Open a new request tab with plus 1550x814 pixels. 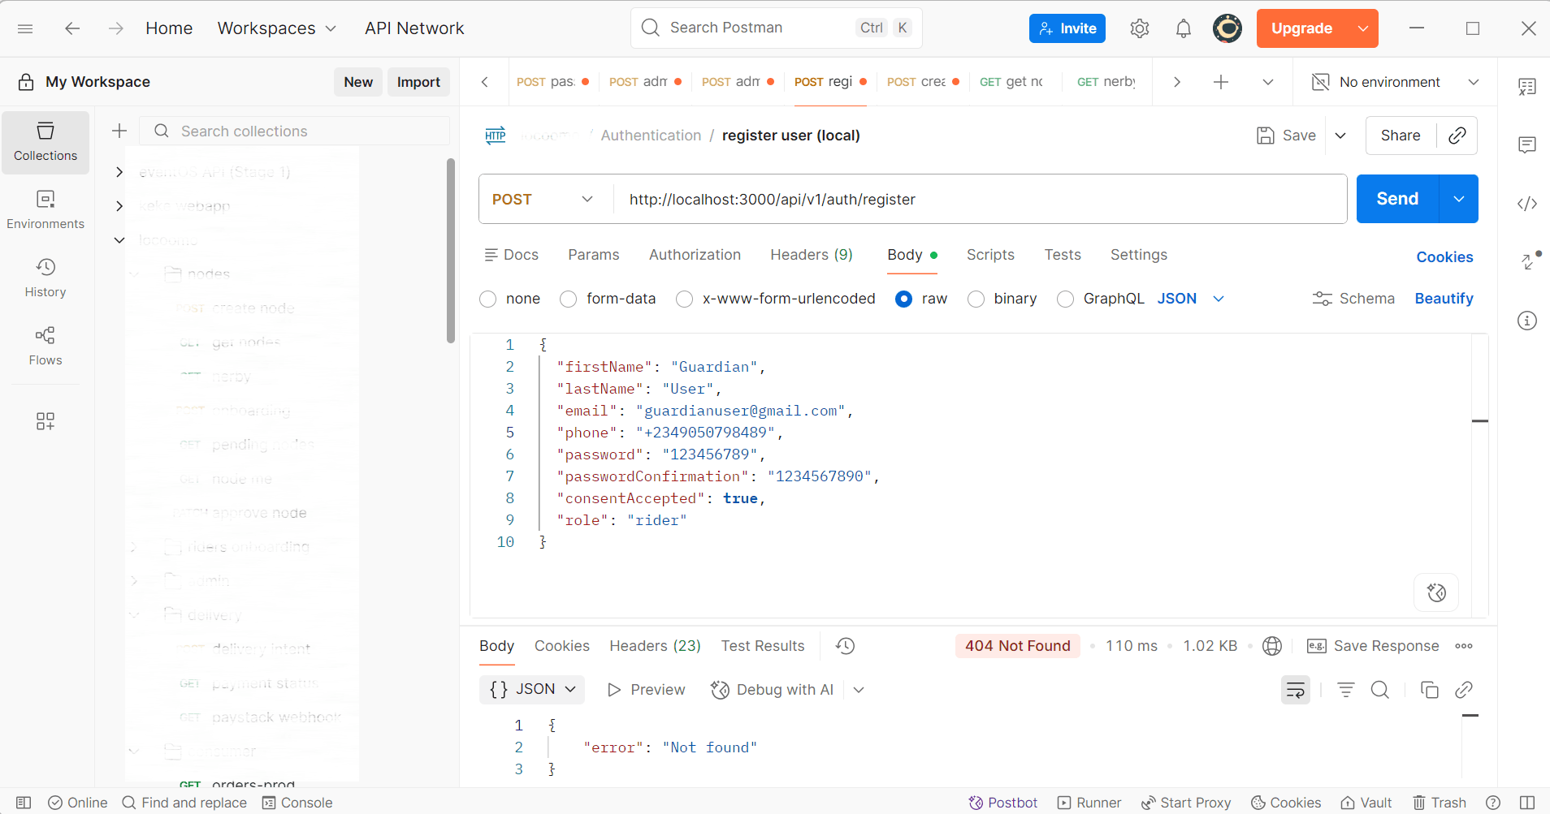(1221, 82)
